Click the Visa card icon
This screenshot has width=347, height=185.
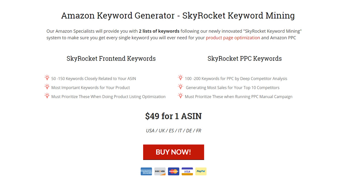click(187, 171)
